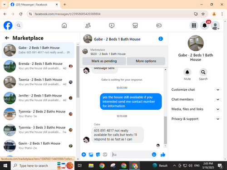
Task: Choose a sticker icon in composer
Action: click(x=98, y=155)
